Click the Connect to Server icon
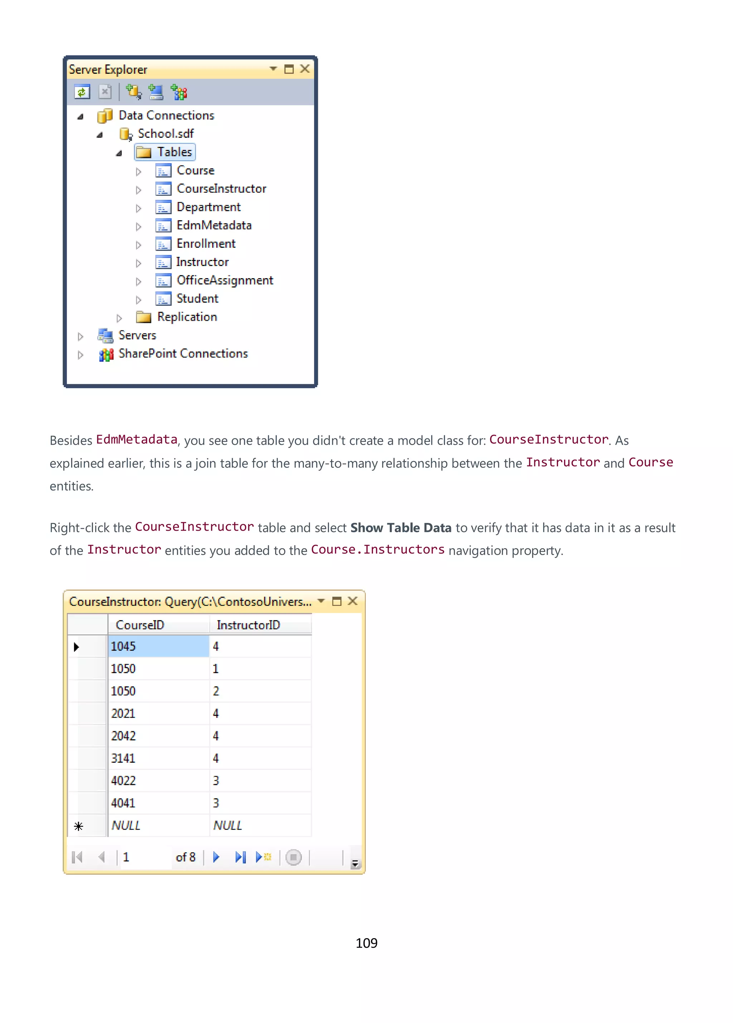733x1023 pixels. (156, 92)
